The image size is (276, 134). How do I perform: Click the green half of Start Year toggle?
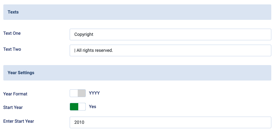coord(74,107)
